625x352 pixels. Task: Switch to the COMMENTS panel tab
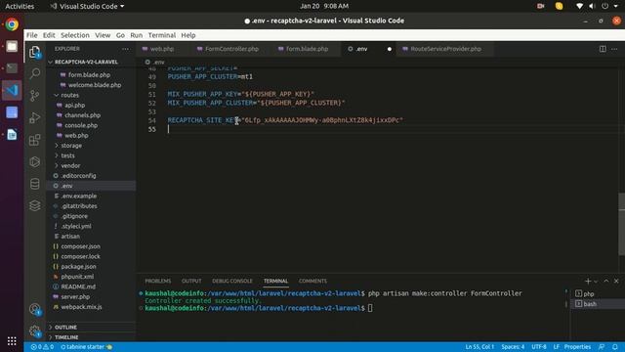tap(312, 281)
